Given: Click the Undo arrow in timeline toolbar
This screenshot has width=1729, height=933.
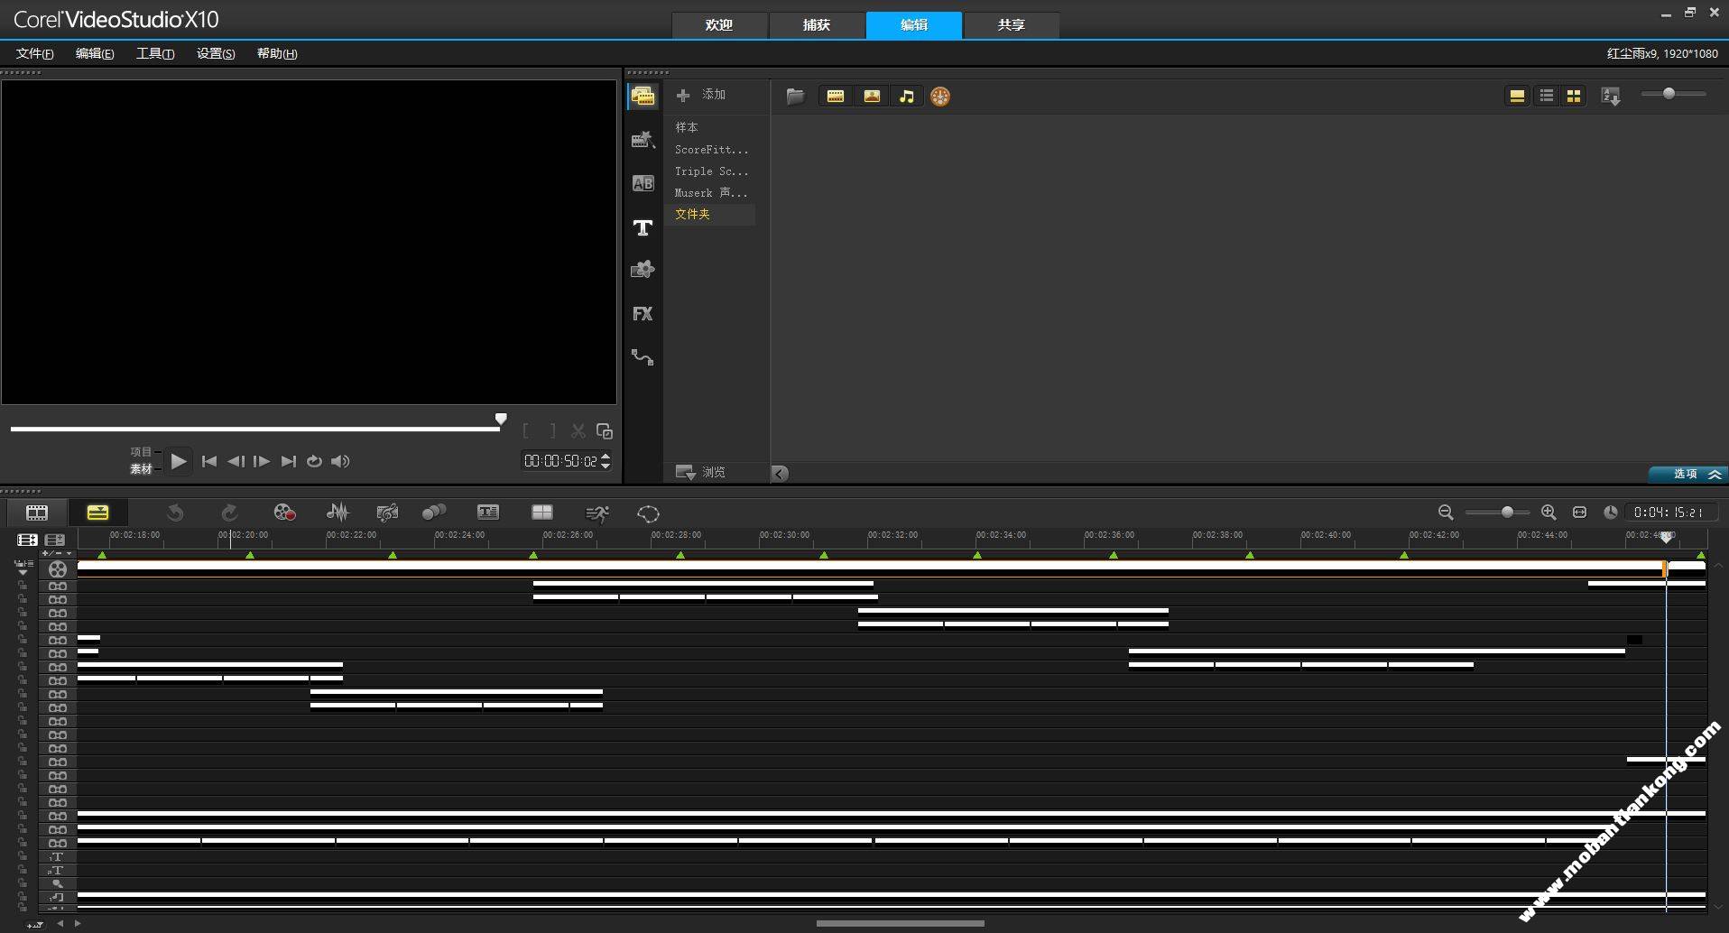Looking at the screenshot, I should point(175,513).
